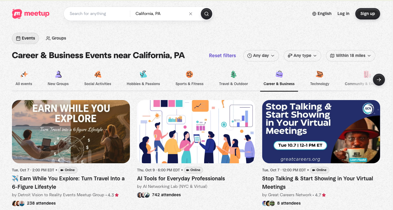Open the Travel & Outdoor category

[233, 74]
